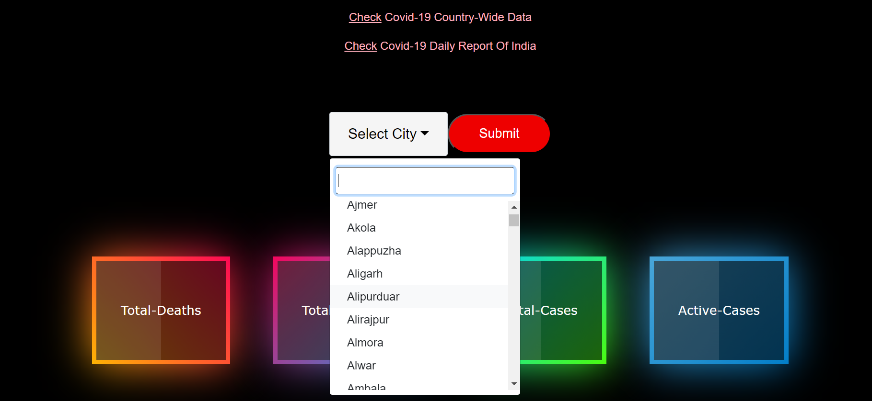Open Check Covid-19 Daily Report Of India link
Screen dimensions: 872x401
[440, 46]
